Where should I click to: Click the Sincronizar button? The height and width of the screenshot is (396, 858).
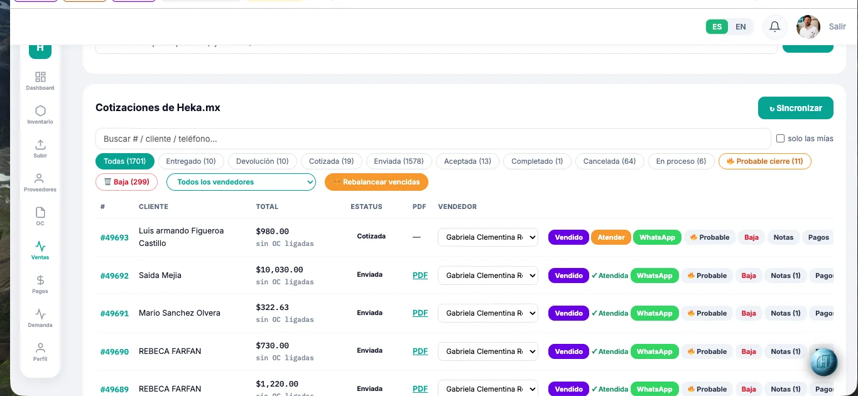tap(796, 108)
